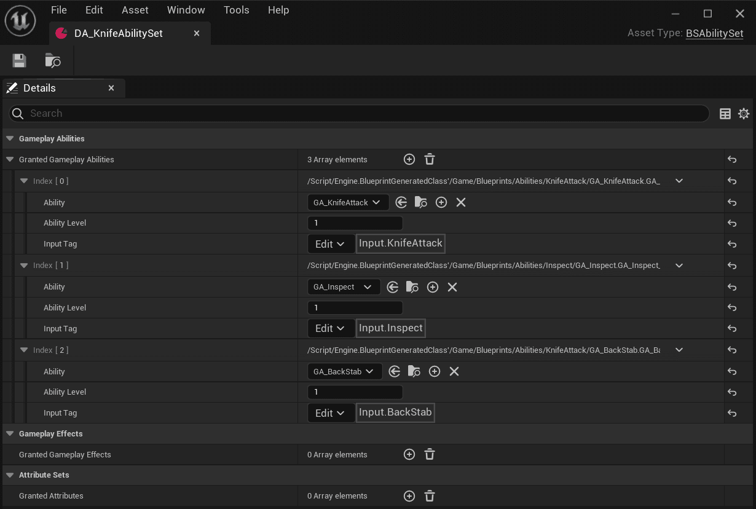Save the DA_KnifeAbilitySet asset
The height and width of the screenshot is (509, 756).
coord(20,60)
